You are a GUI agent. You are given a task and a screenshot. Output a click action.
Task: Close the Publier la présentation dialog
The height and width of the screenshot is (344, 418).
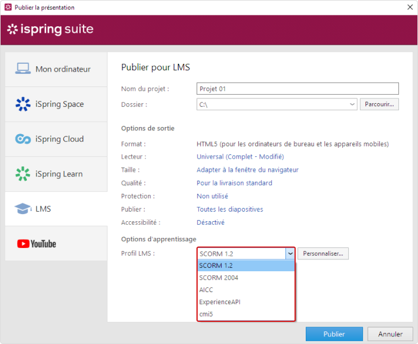[x=410, y=7]
